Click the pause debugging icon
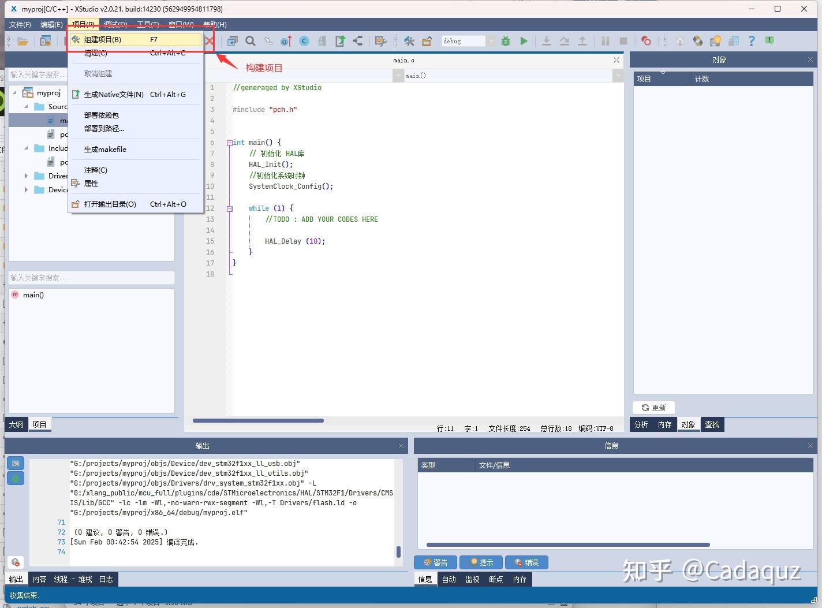 (605, 41)
